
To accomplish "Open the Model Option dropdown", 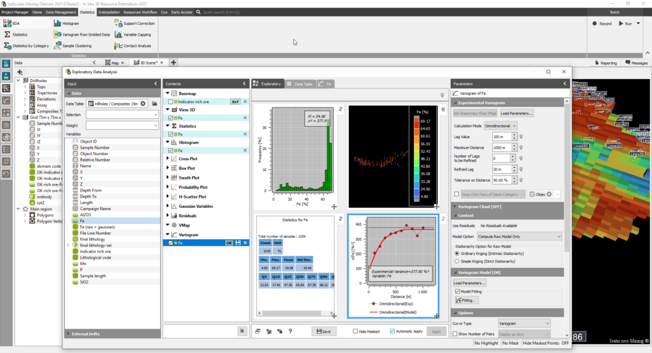I will tap(520, 237).
